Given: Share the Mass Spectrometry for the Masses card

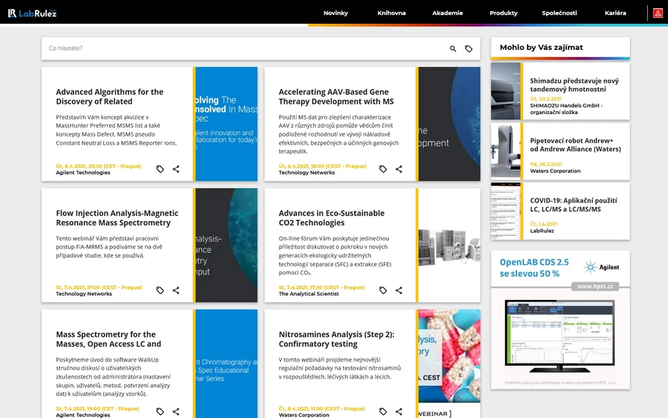Looking at the screenshot, I should [x=176, y=411].
